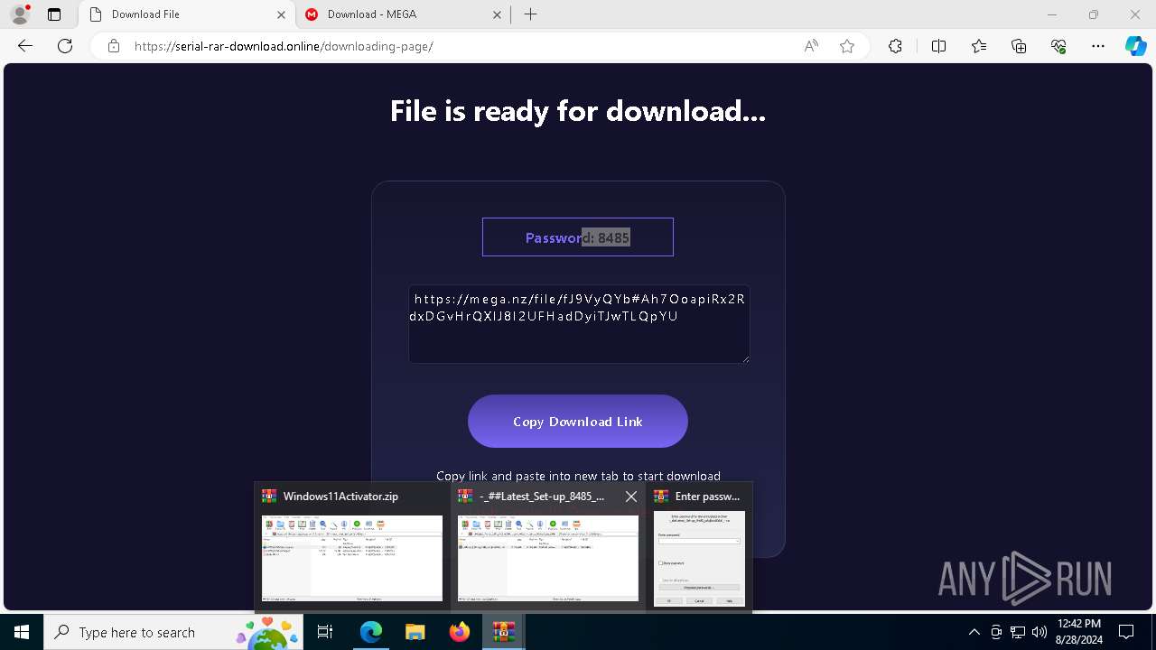Open the Favorites list icon
This screenshot has width=1156, height=650.
point(979,46)
